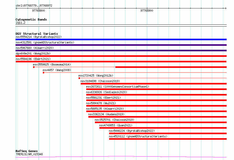Click the nsv6336926 (Sedlazeck2020) label

(x=106, y=92)
